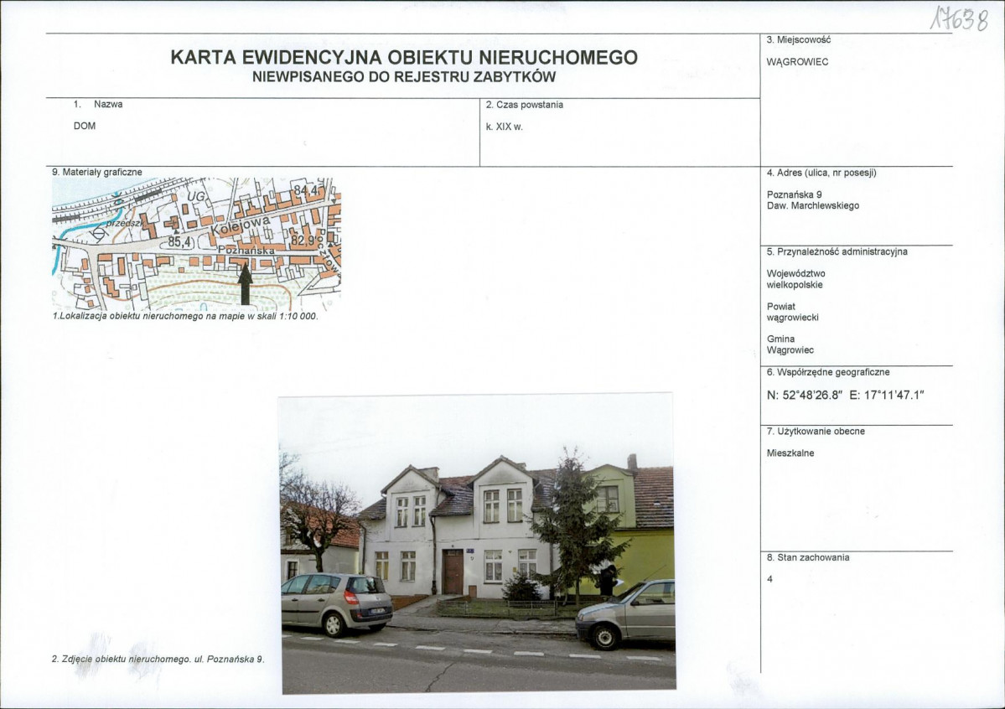Click the address 'Poznańska 9'

point(794,194)
